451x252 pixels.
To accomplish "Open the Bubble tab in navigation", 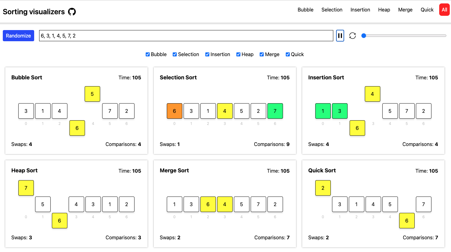I will 305,10.
